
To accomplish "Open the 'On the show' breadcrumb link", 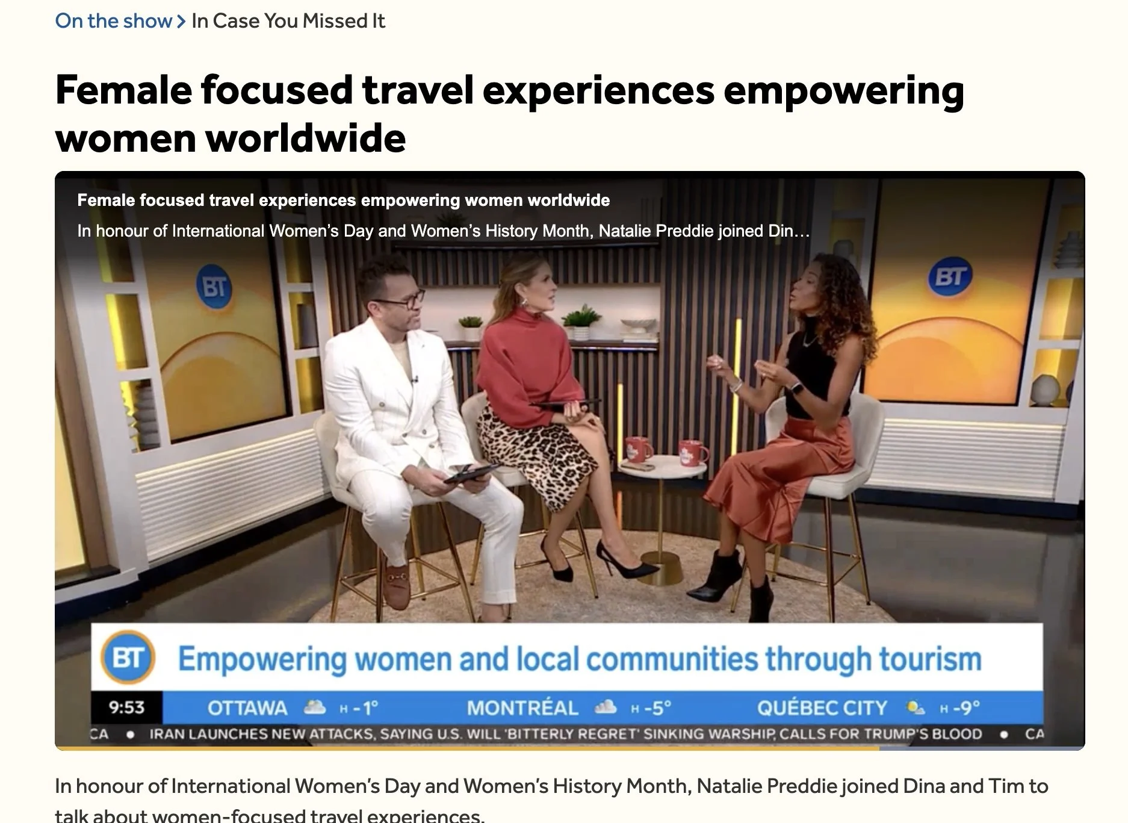I will coord(113,21).
